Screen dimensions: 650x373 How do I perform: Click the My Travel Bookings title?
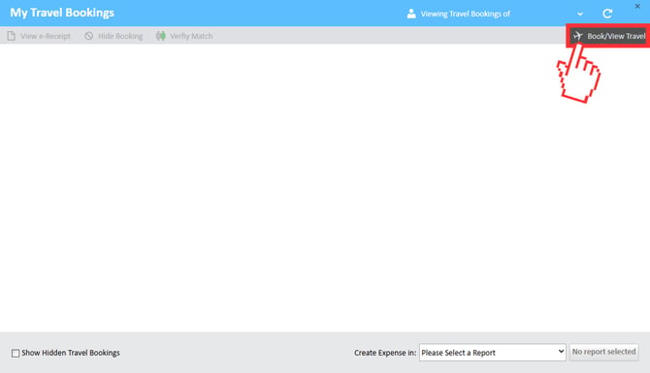[x=62, y=13]
